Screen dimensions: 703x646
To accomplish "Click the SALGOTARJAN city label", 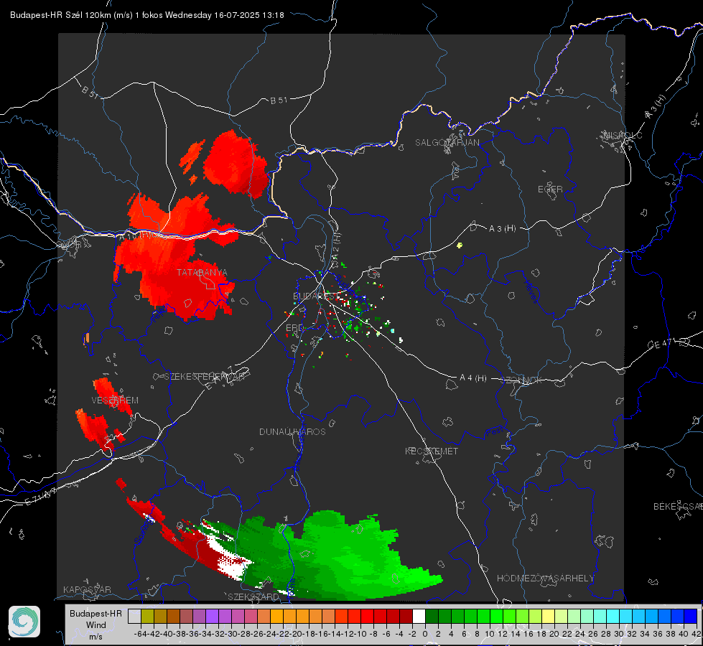I will coord(447,143).
